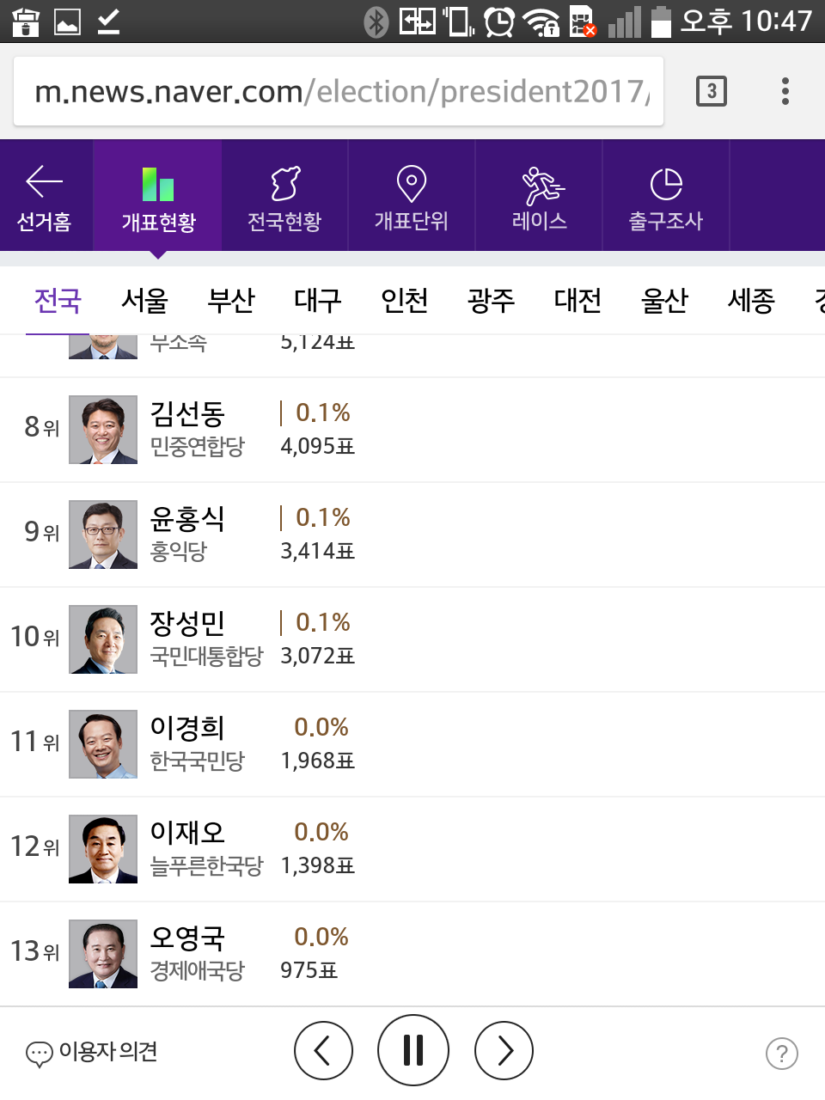
Task: Open 이용자 의견 user feedback link
Action: tap(93, 1052)
